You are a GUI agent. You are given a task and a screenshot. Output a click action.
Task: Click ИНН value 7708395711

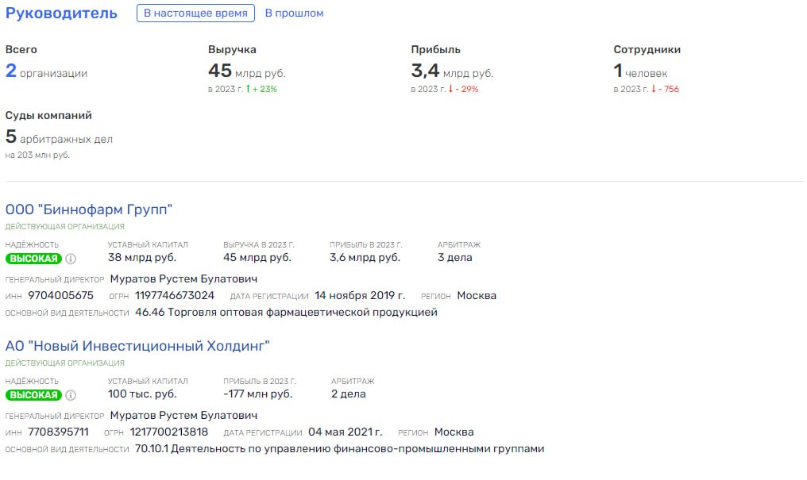pos(58,432)
